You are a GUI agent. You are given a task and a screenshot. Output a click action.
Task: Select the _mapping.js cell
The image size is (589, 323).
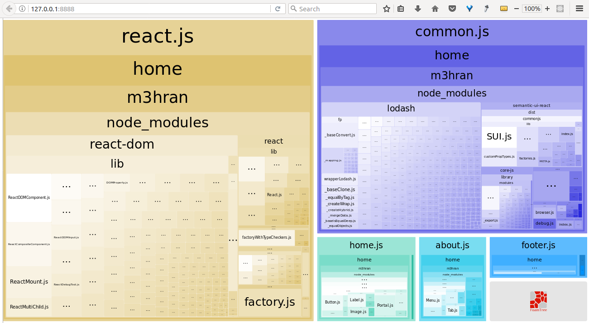333,160
